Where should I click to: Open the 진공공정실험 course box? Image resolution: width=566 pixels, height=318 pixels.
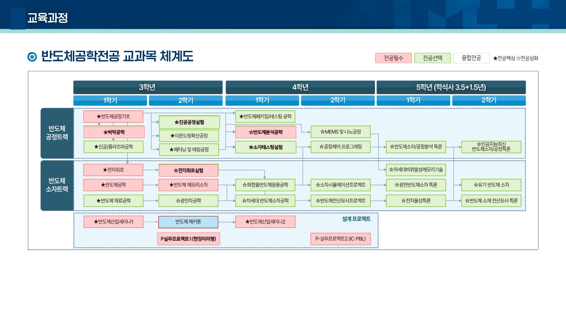(189, 122)
